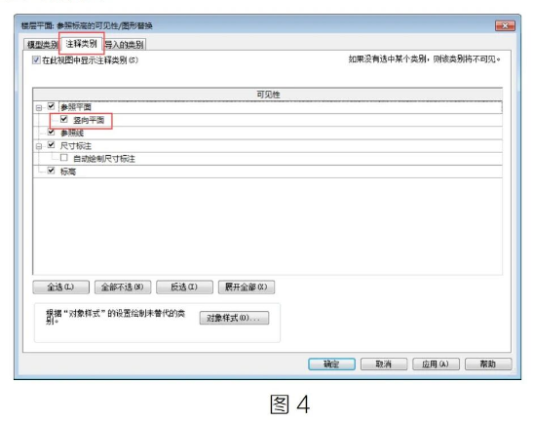Select the 注释类别 tab
Screen dimensions: 534x422
coord(82,44)
